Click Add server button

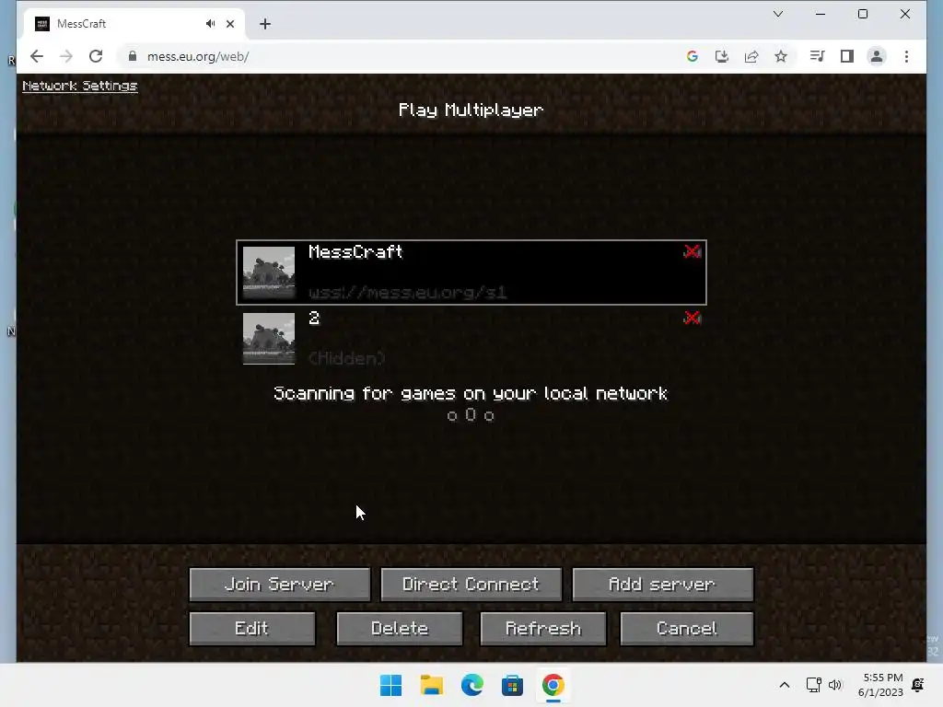pos(663,585)
